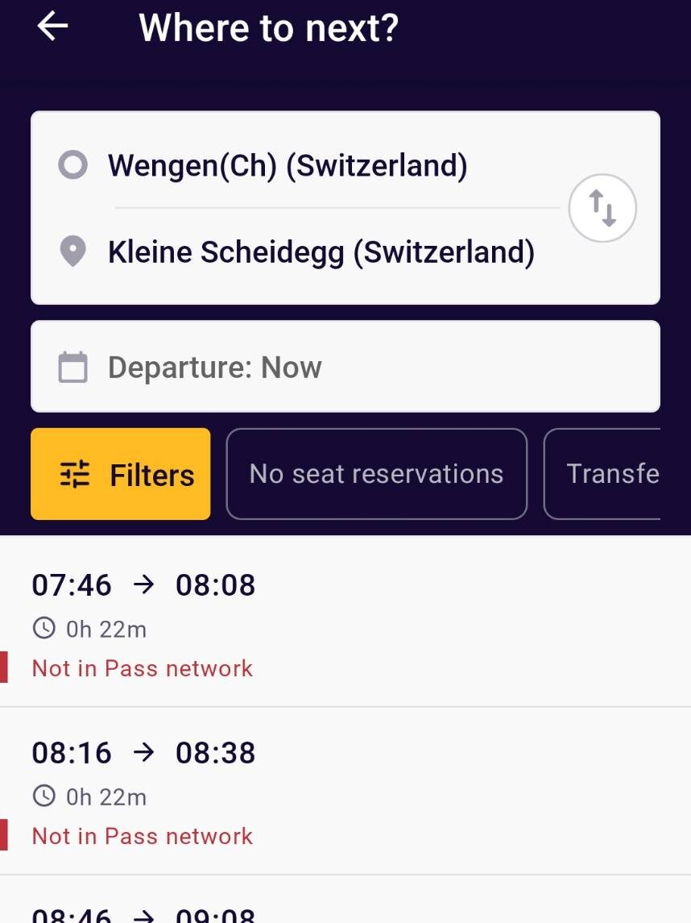The image size is (691, 923).
Task: Click the clock icon for 07:46 trip
Action: coord(43,629)
